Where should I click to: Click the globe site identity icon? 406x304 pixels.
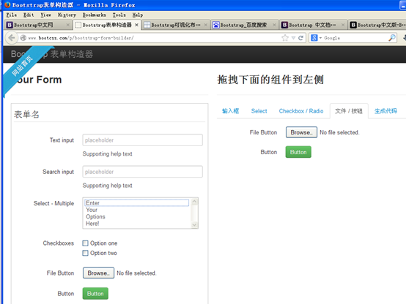pyautogui.click(x=23, y=38)
